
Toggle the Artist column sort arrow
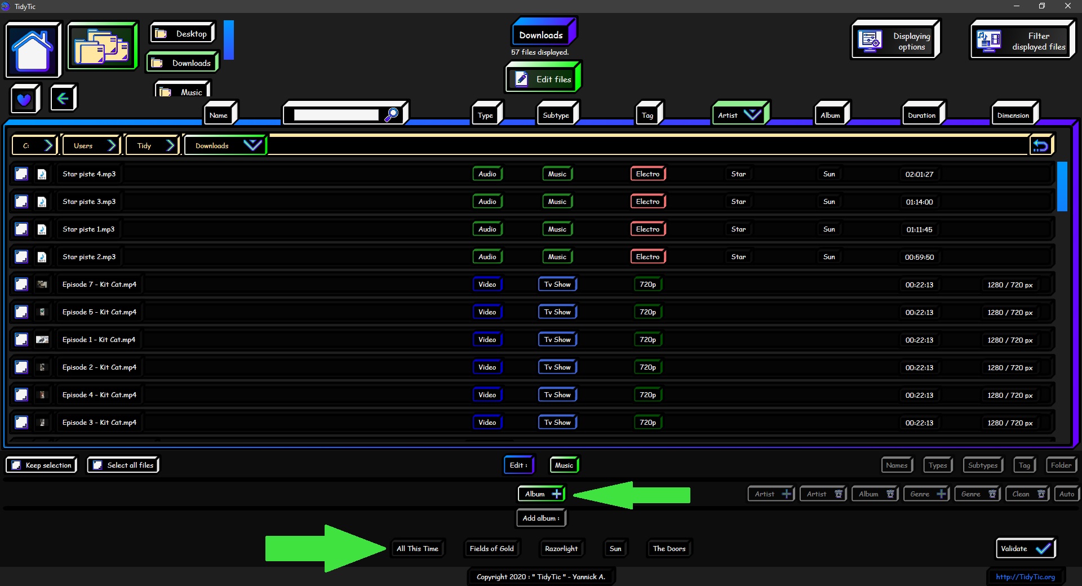pyautogui.click(x=752, y=115)
